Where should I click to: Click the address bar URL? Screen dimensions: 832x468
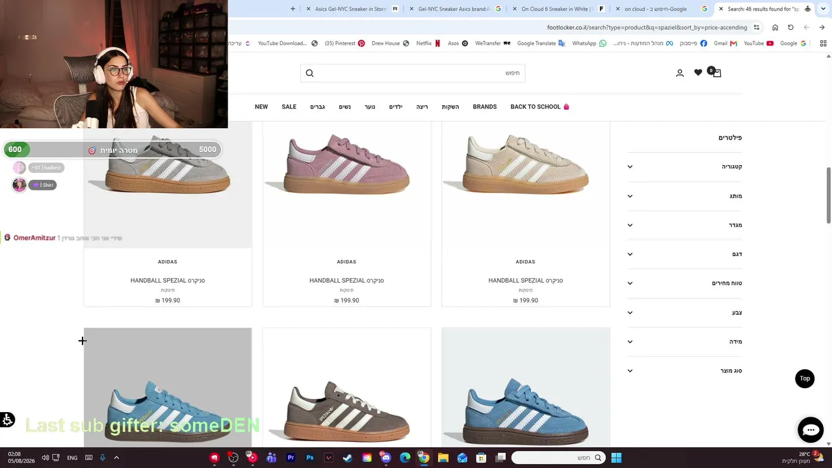click(647, 27)
